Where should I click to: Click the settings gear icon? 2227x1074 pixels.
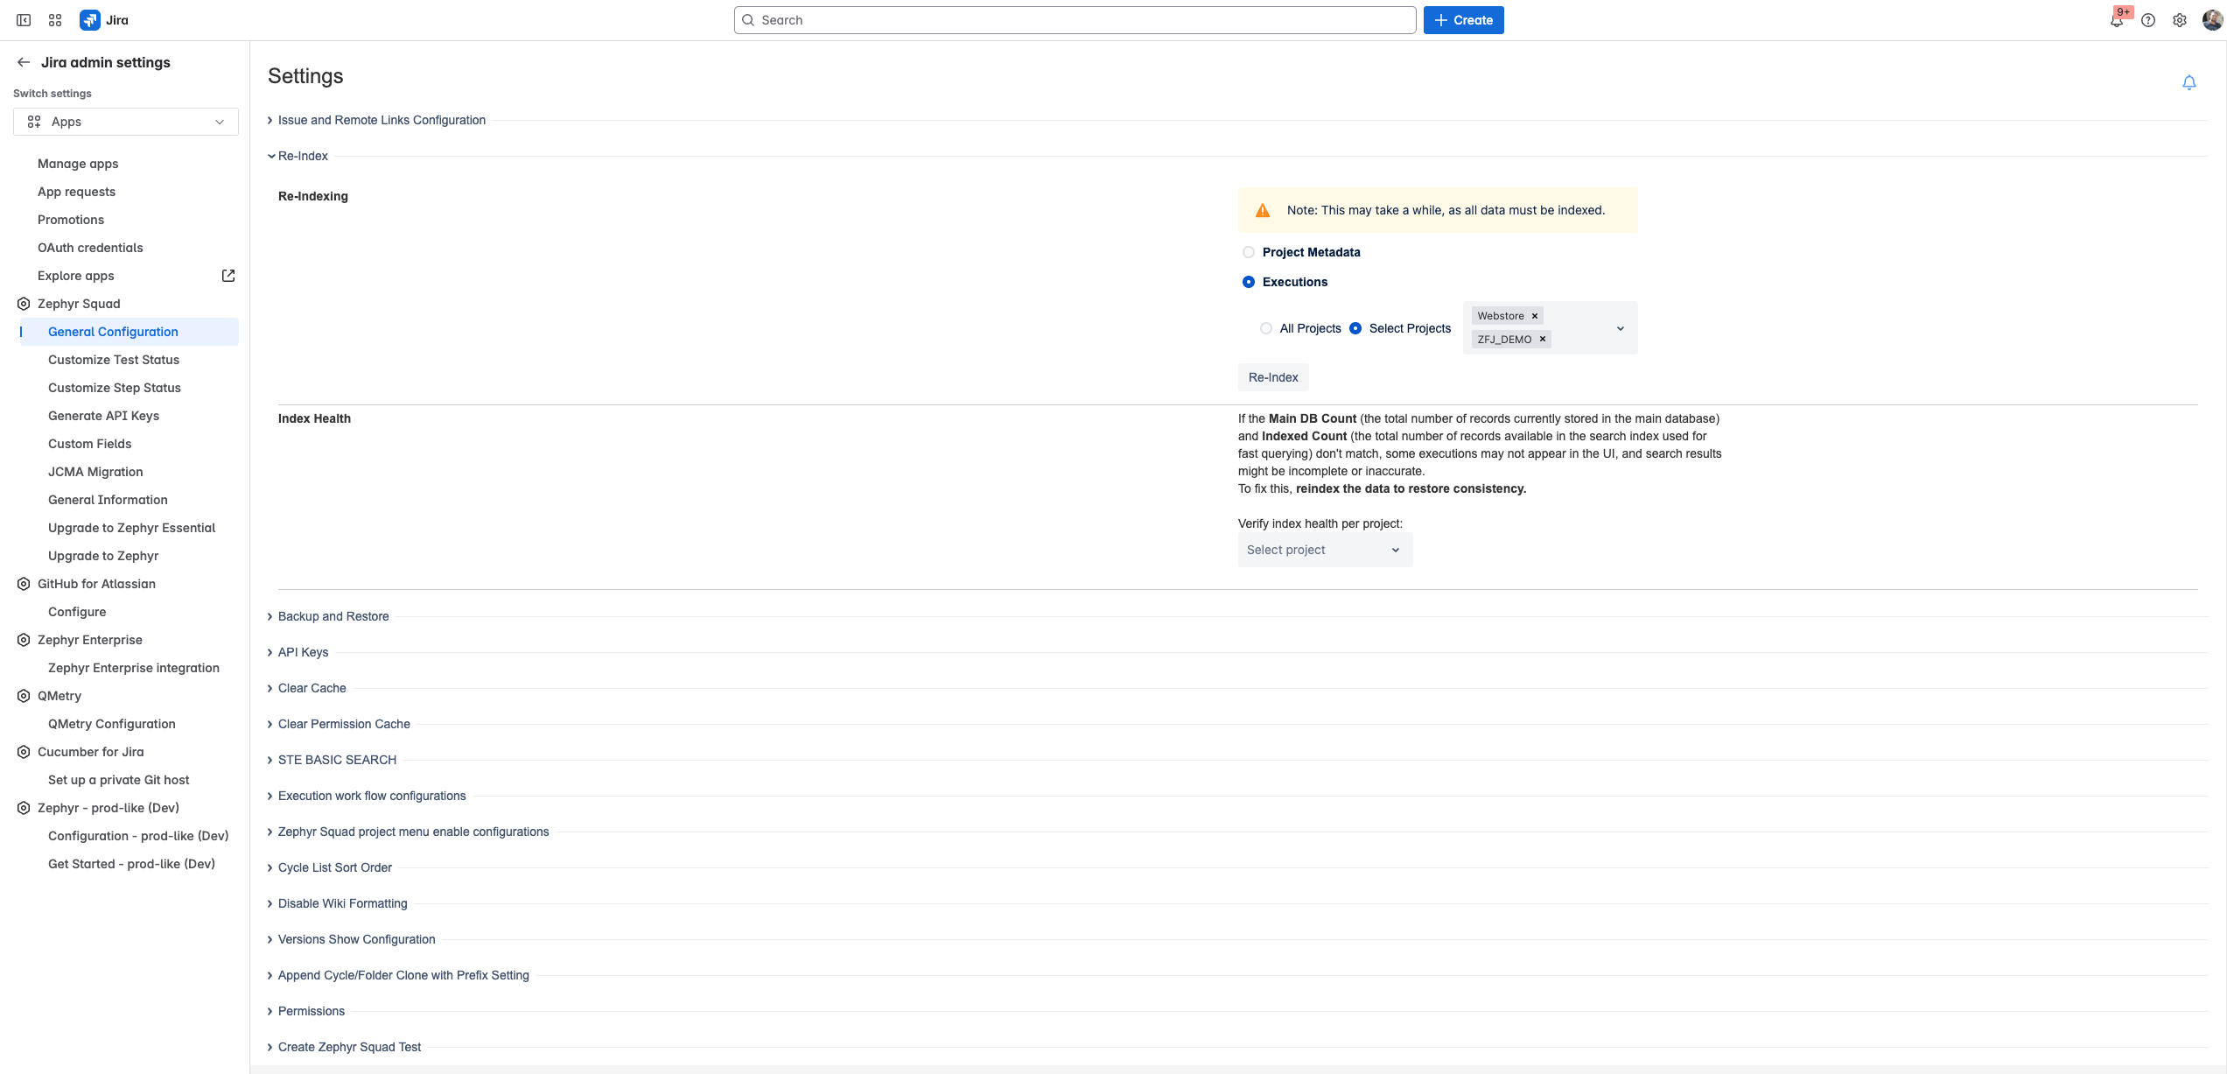[x=2180, y=20]
